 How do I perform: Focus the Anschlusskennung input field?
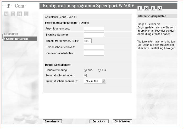tap(94, 29)
